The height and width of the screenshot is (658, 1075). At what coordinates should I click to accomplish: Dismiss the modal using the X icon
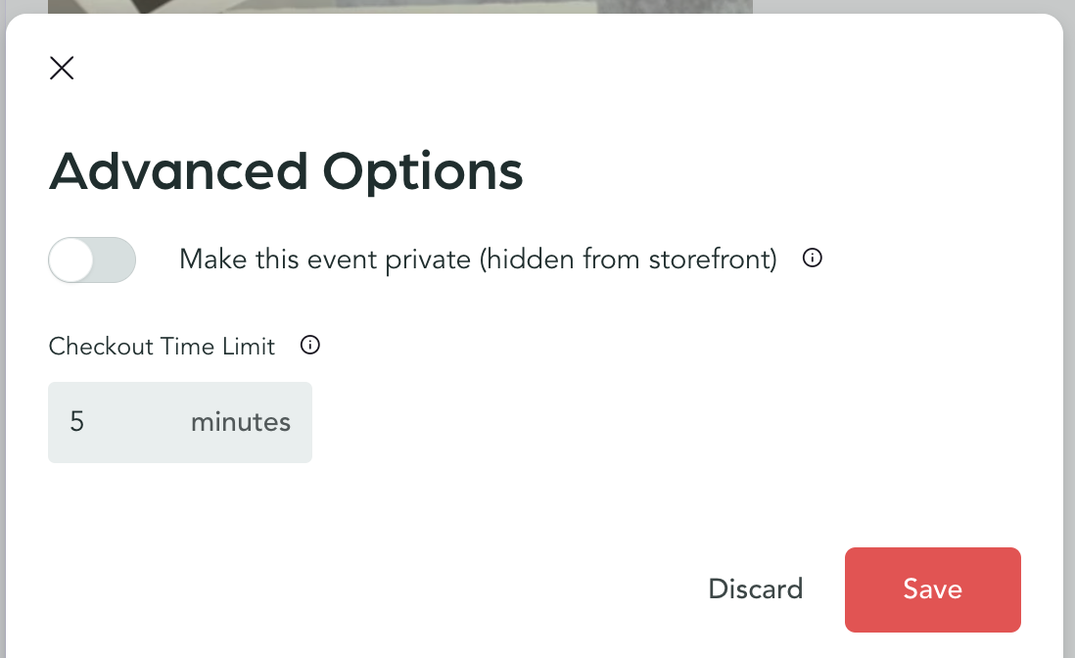(x=62, y=68)
